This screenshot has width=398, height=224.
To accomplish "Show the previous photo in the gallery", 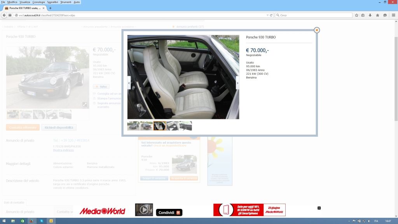I will [129, 83].
